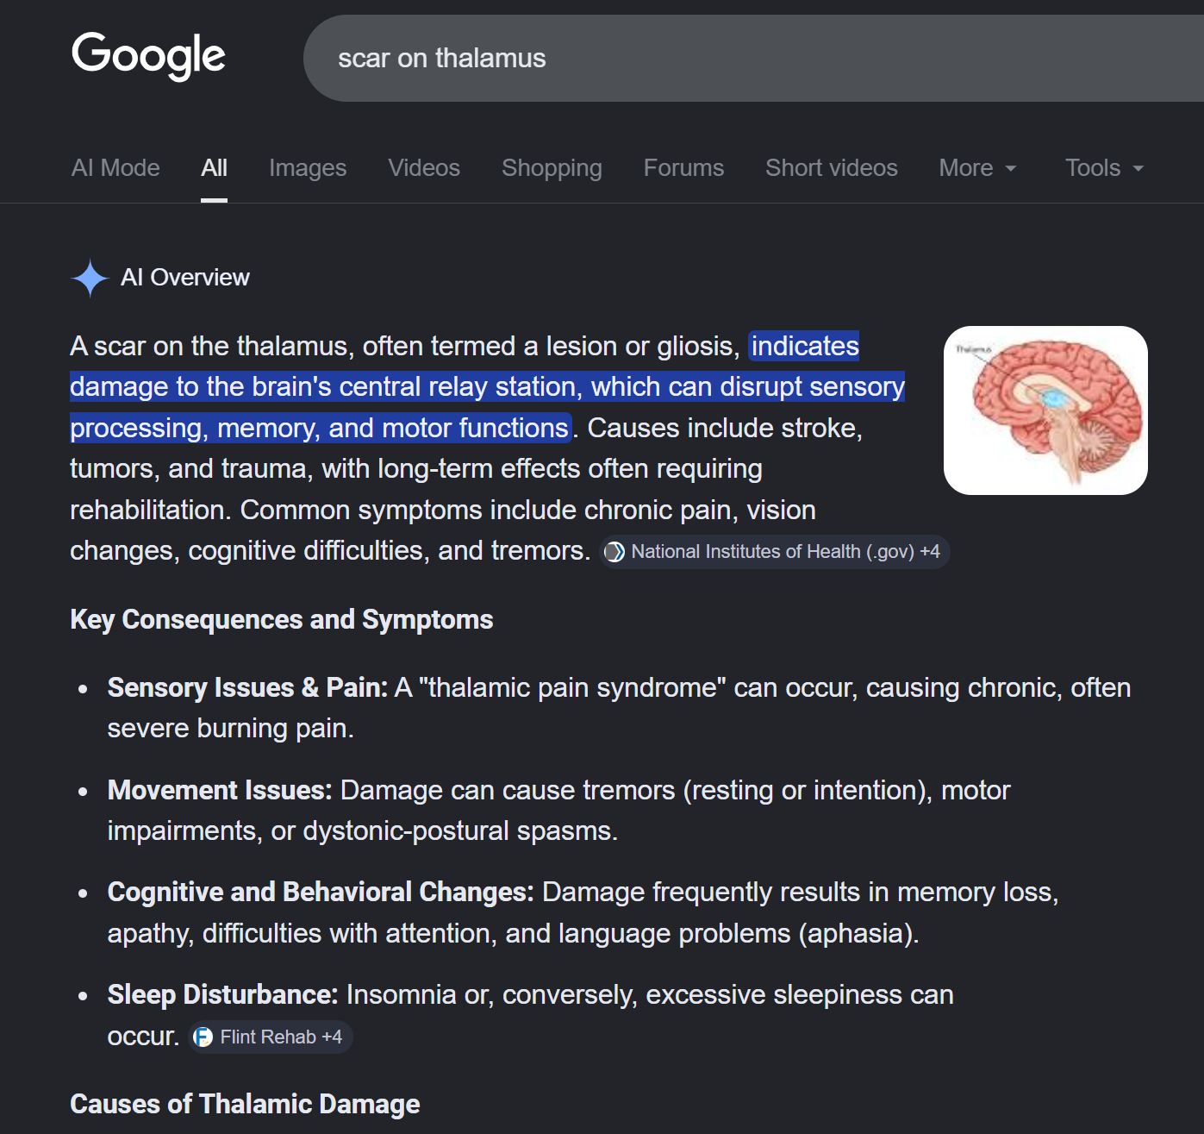Viewport: 1204px width, 1134px height.
Task: Select the Images tab
Action: click(308, 168)
